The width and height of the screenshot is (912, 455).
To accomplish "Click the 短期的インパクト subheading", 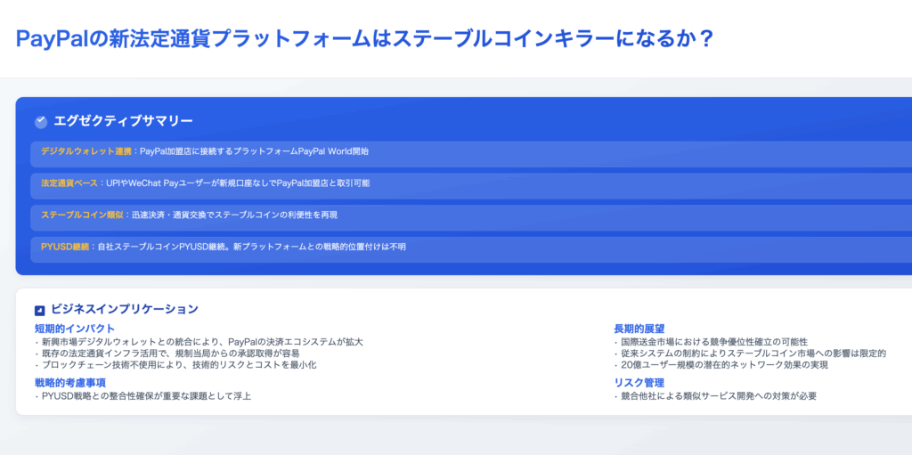I will pyautogui.click(x=75, y=329).
